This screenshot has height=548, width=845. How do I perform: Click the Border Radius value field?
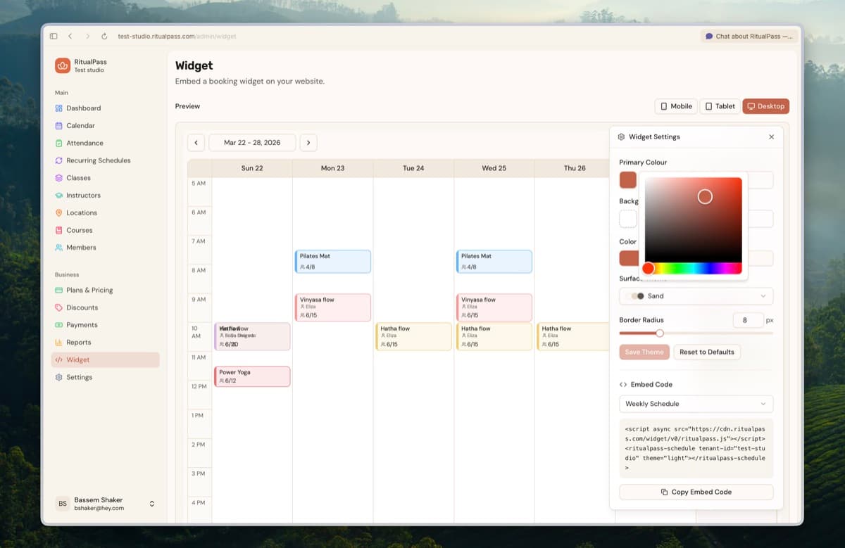748,320
